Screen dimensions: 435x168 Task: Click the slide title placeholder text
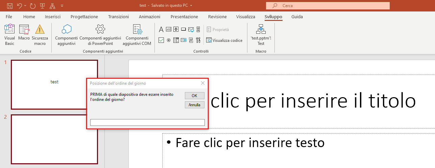point(313,101)
